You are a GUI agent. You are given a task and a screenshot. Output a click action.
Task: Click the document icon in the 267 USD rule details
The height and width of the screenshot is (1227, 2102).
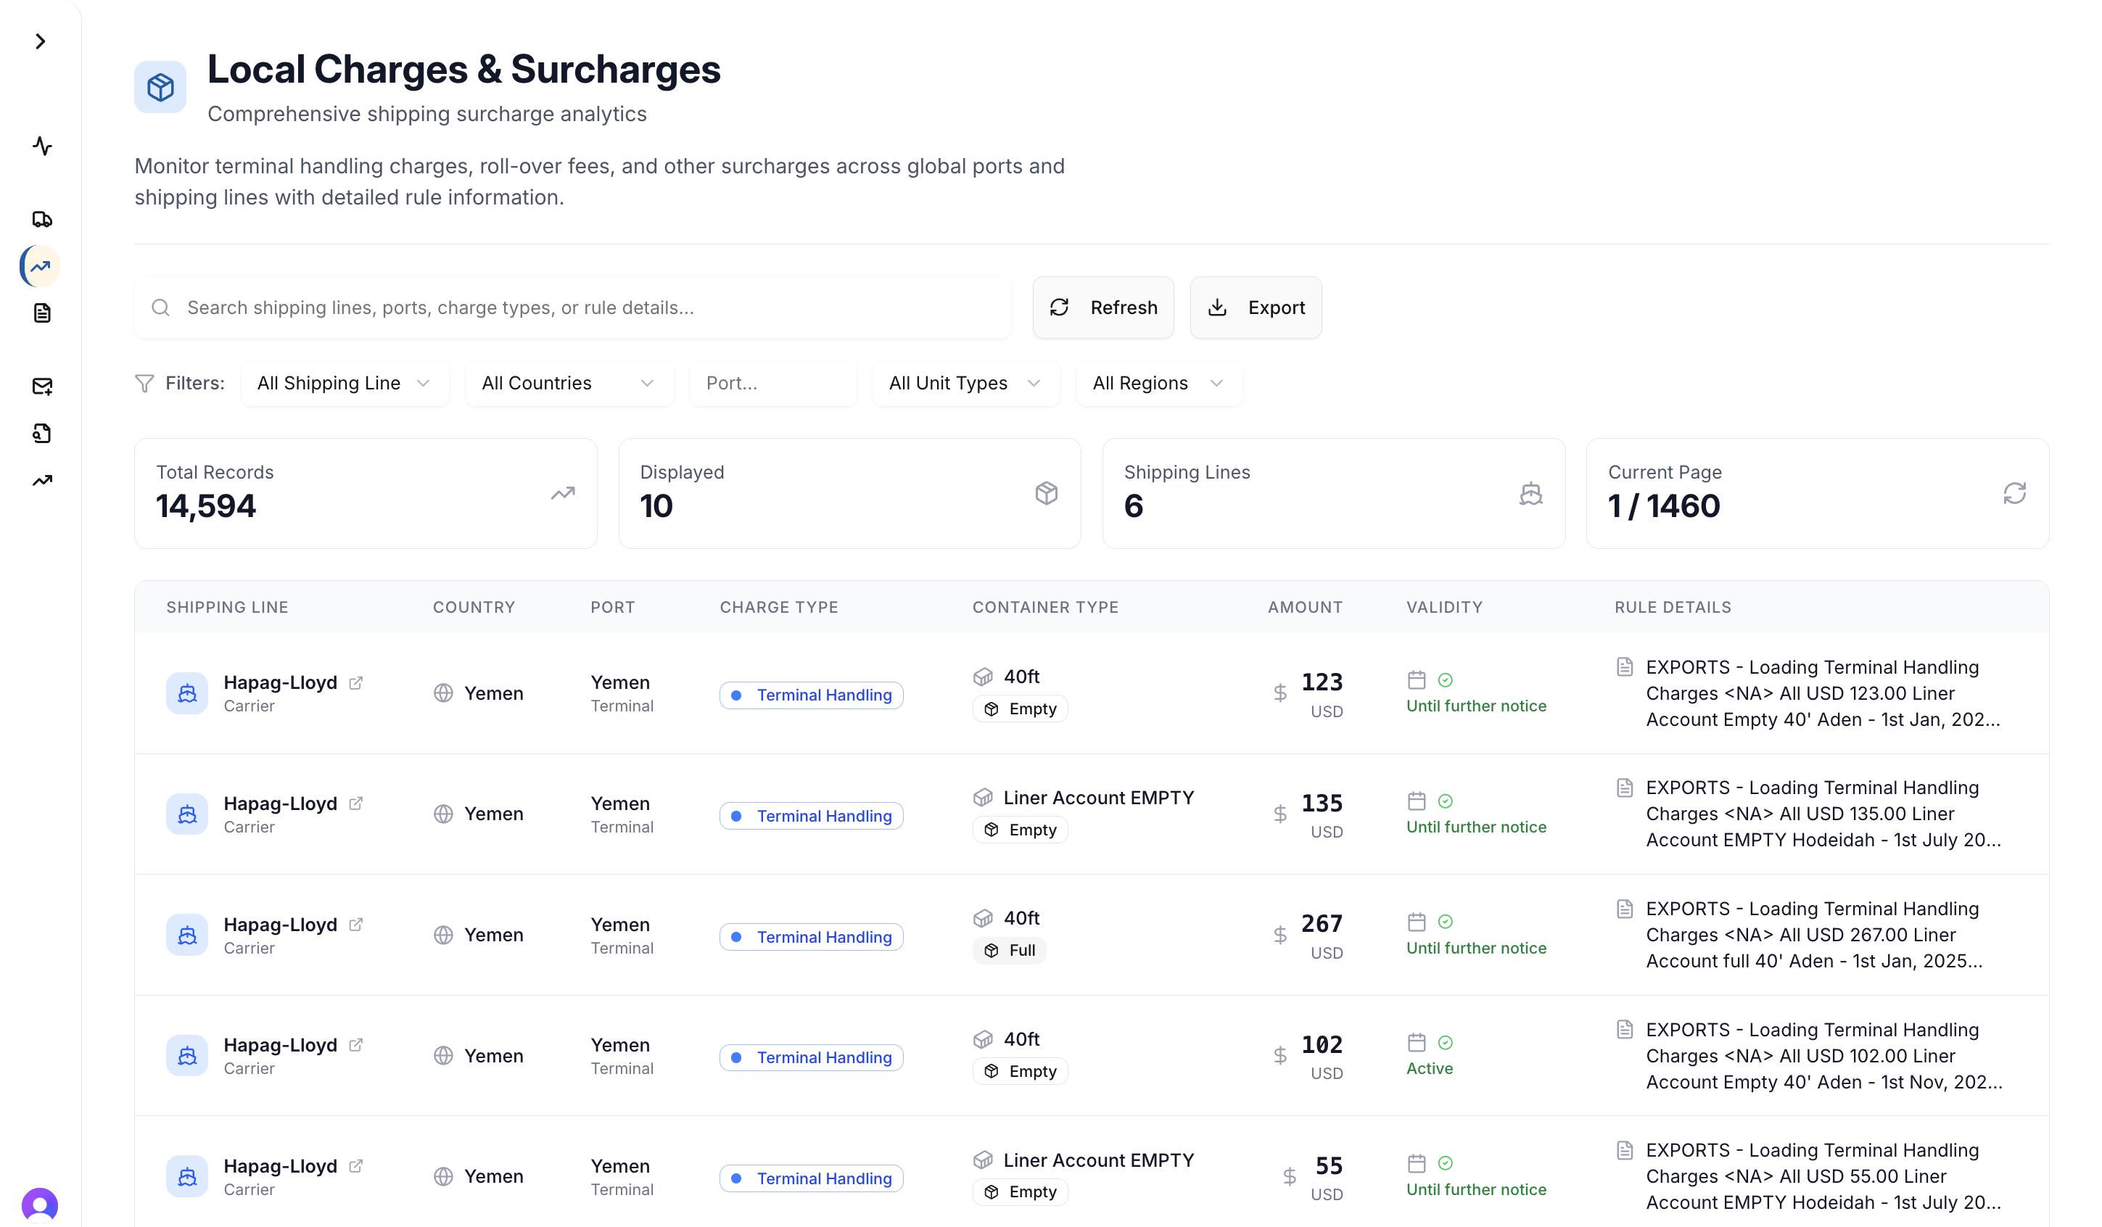(1624, 909)
